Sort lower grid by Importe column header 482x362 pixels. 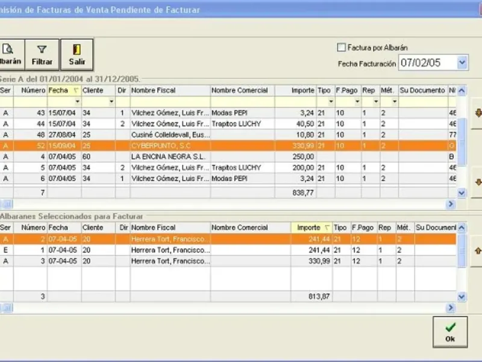click(x=311, y=228)
